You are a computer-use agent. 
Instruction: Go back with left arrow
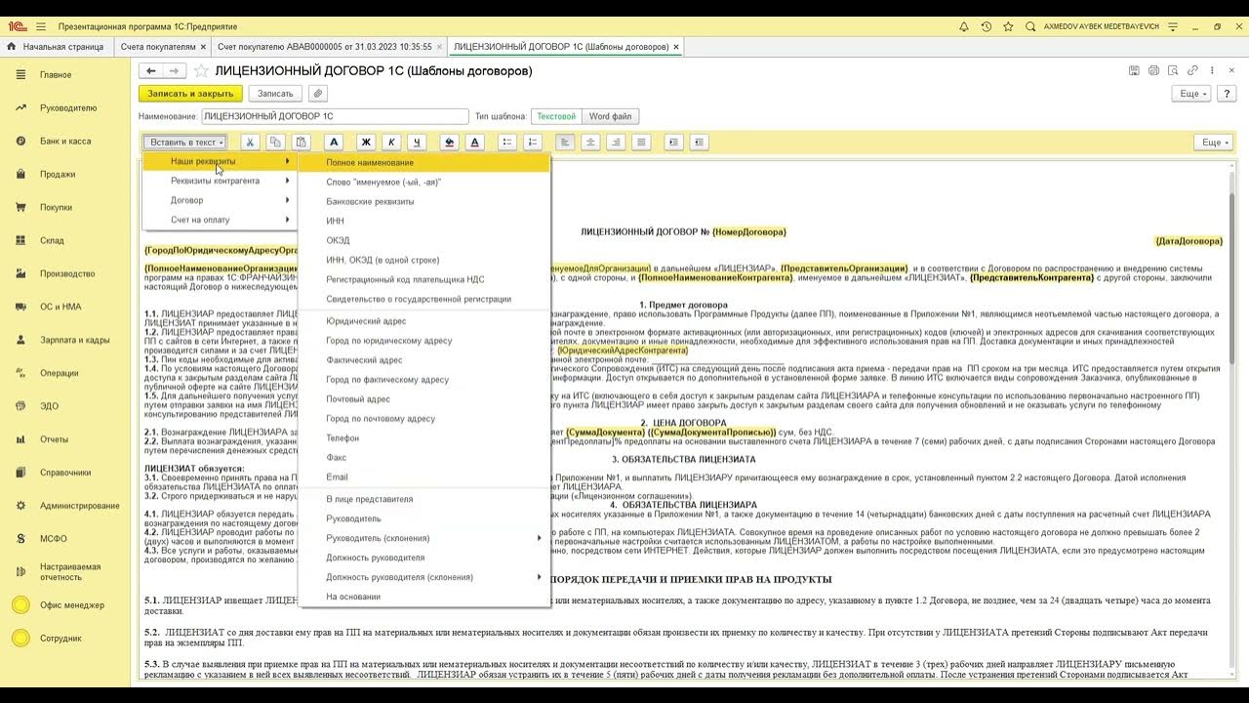click(x=151, y=70)
